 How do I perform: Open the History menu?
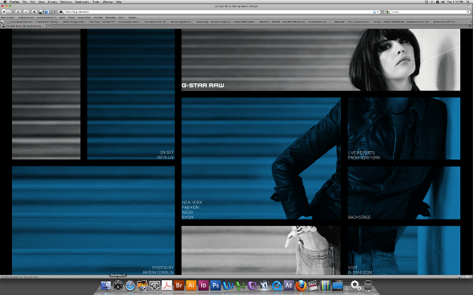point(52,2)
